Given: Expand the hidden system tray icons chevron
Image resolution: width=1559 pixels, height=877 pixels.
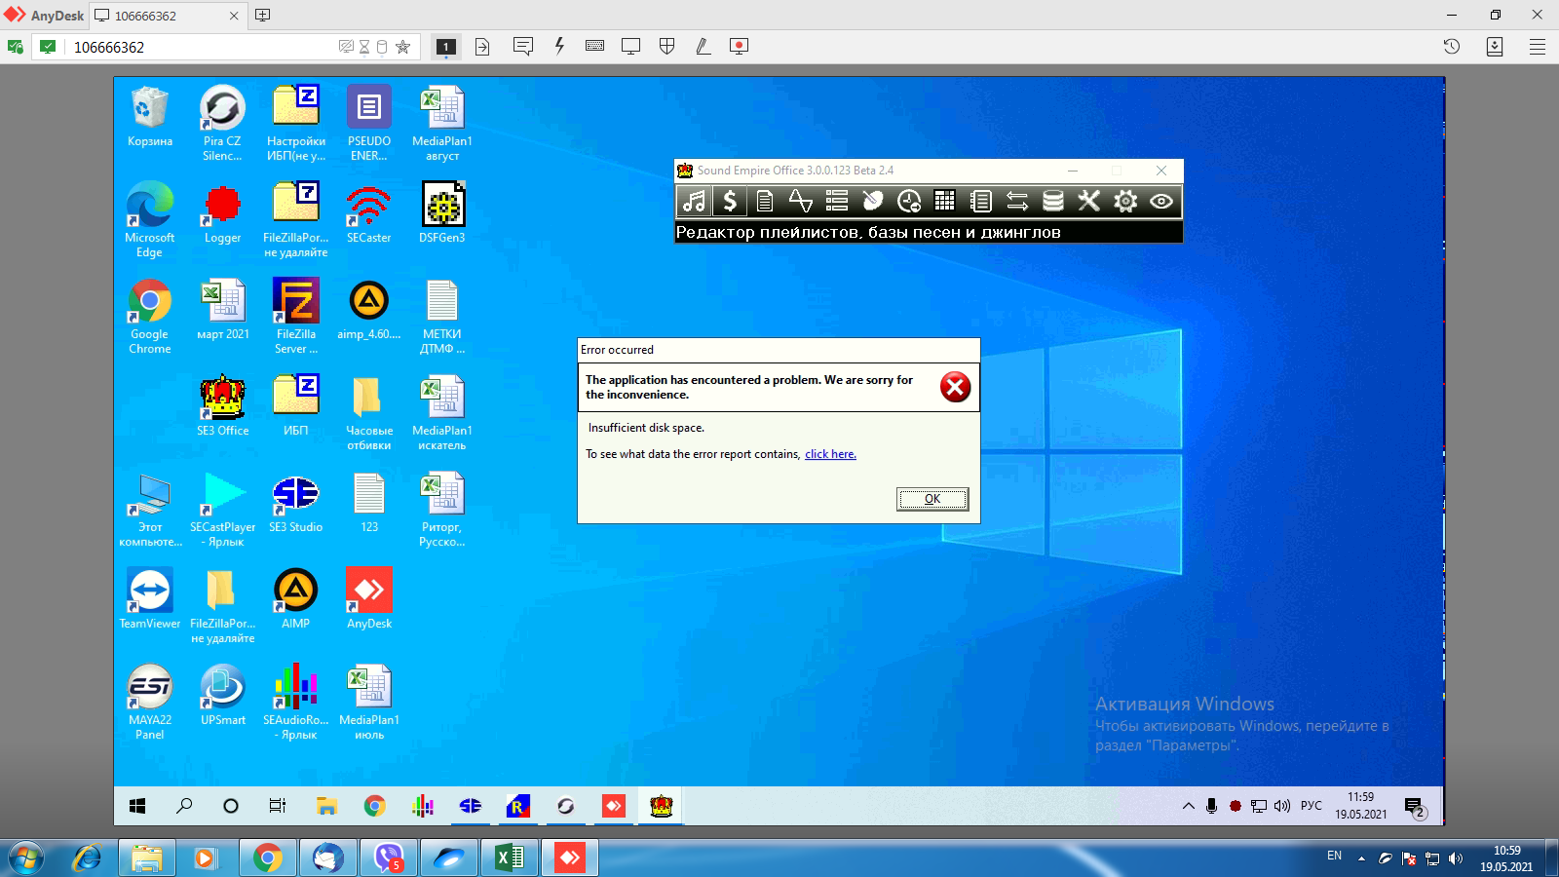Looking at the screenshot, I should (1188, 806).
